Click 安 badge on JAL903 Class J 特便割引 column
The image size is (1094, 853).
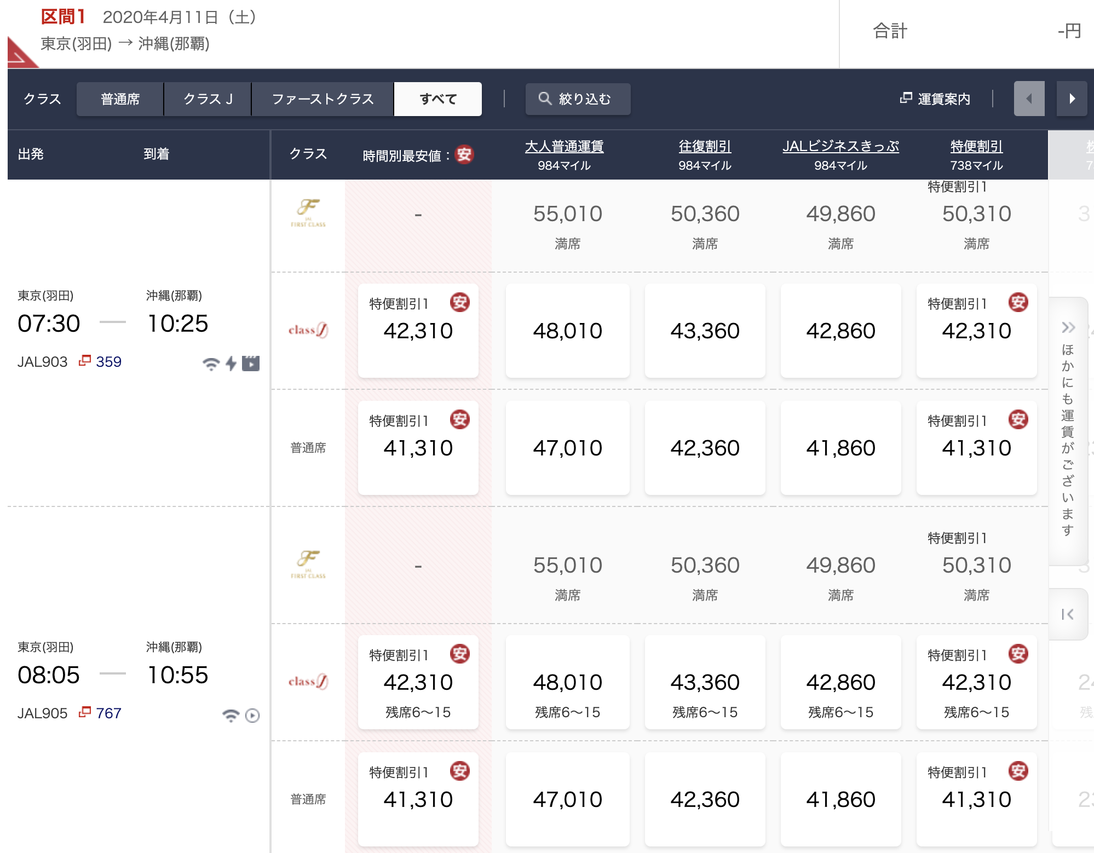[x=1018, y=302]
